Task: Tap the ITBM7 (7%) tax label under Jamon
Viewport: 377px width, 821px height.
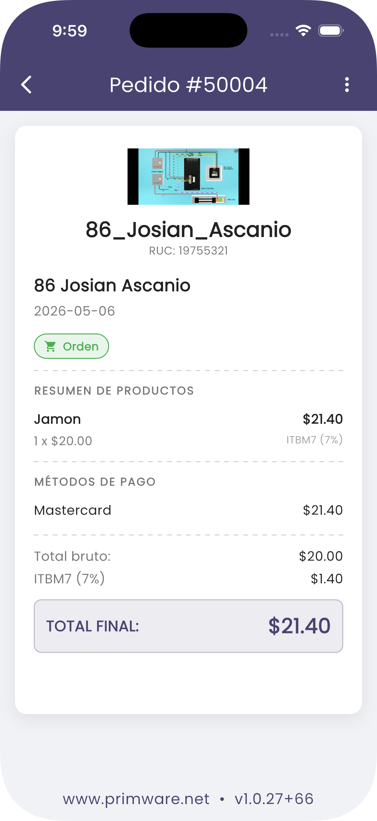Action: (314, 440)
